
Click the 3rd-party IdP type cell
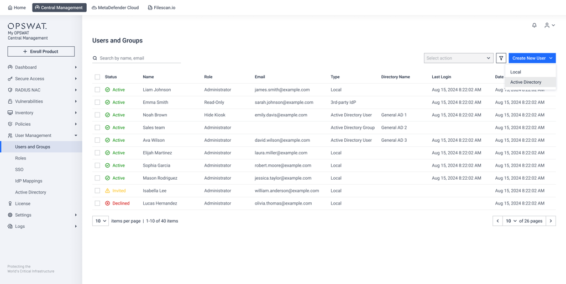[x=343, y=102]
